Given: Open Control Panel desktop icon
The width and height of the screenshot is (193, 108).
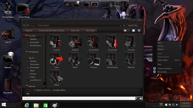Looking at the screenshot, I should click(24, 10).
